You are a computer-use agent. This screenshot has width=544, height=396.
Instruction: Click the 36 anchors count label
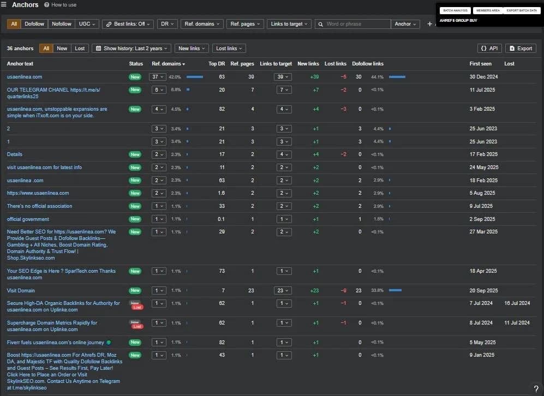click(x=20, y=49)
